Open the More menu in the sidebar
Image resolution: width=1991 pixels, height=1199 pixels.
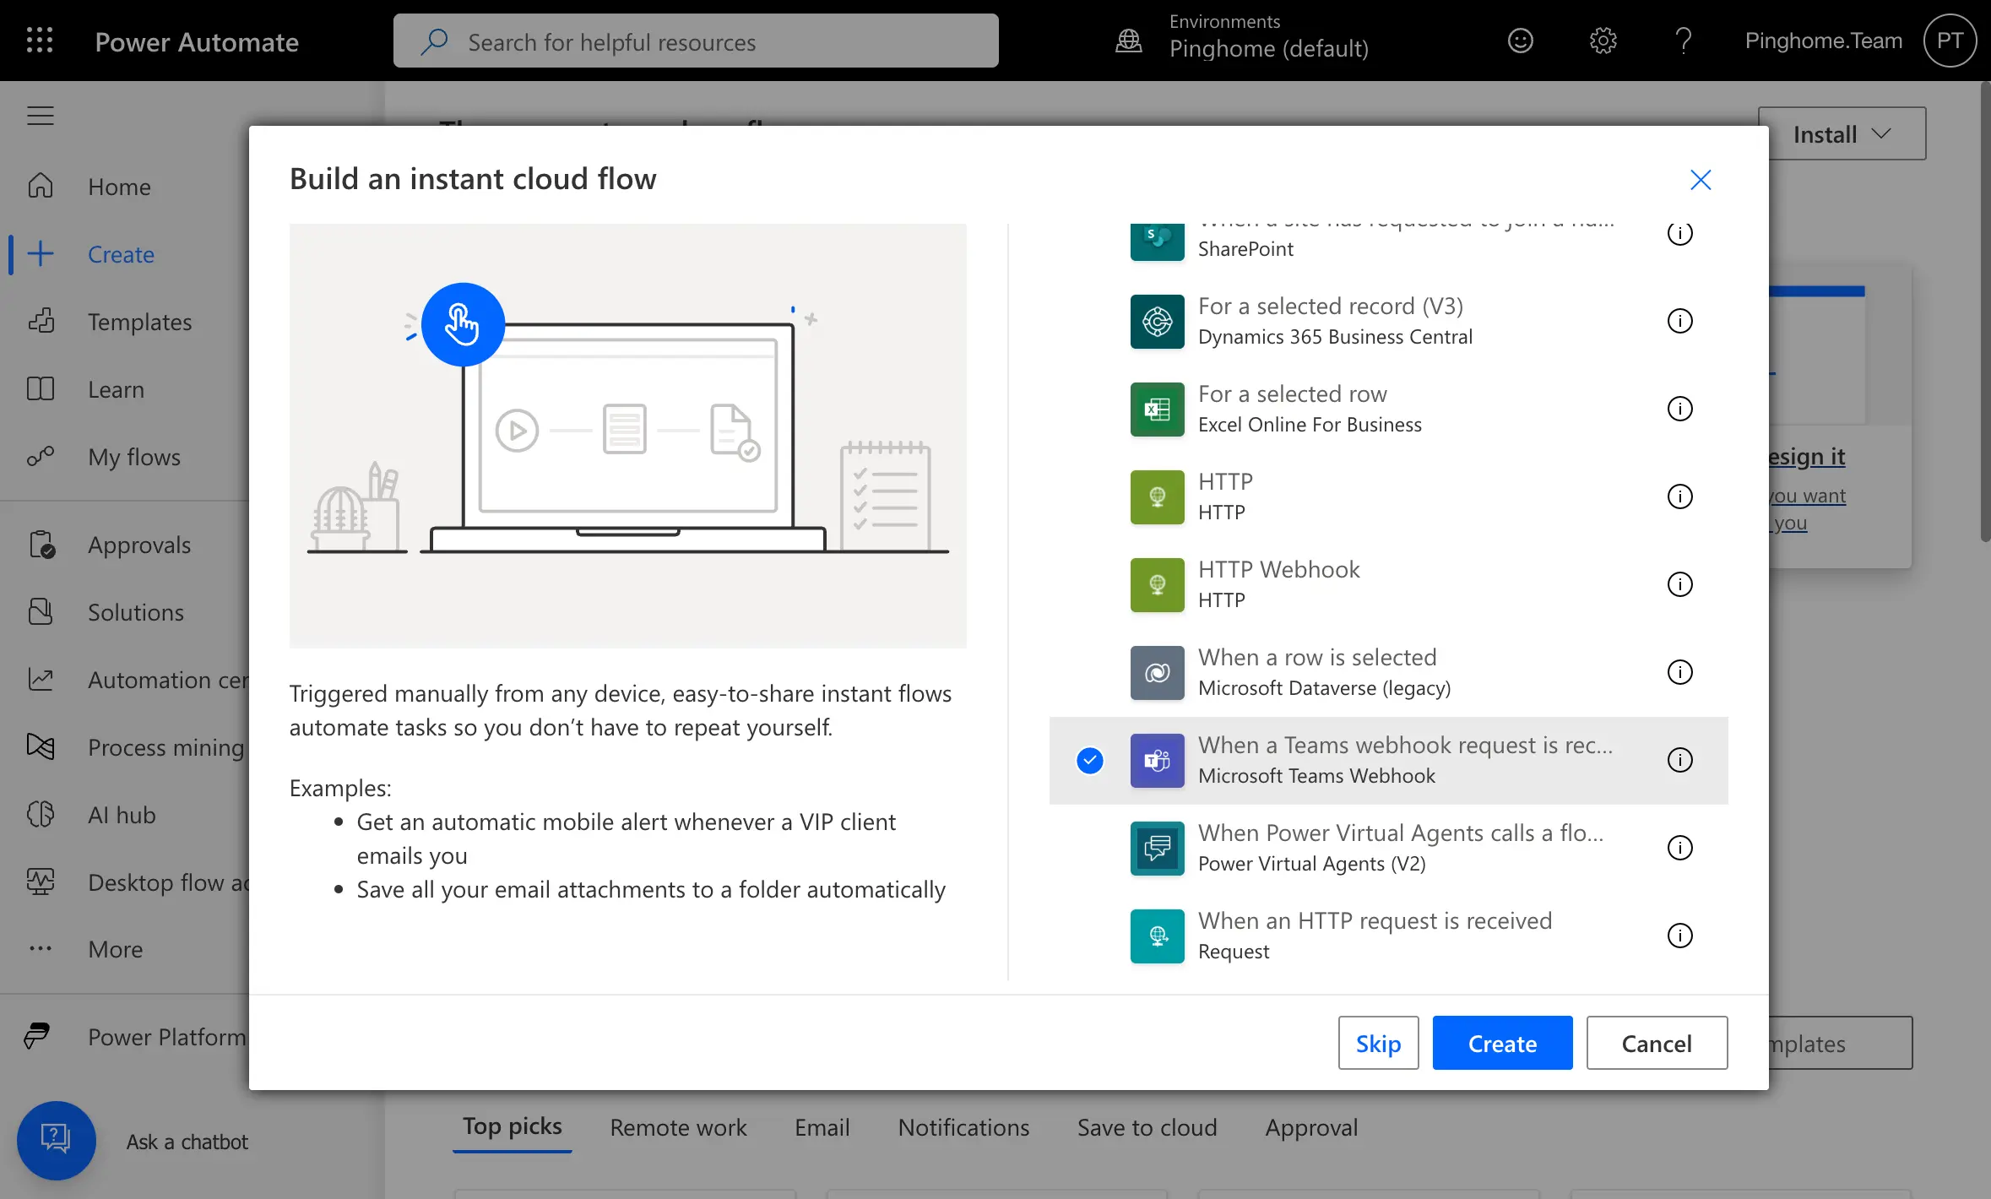click(115, 949)
